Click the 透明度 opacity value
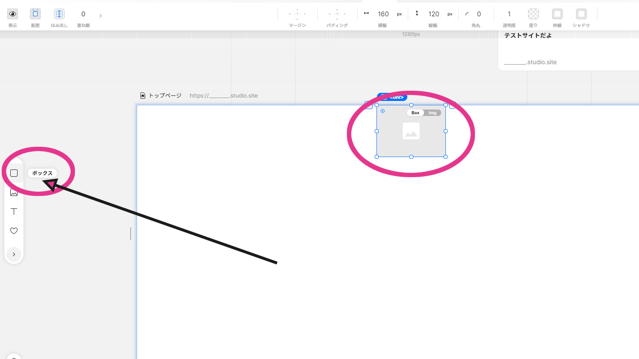The height and width of the screenshot is (359, 639). (x=509, y=14)
